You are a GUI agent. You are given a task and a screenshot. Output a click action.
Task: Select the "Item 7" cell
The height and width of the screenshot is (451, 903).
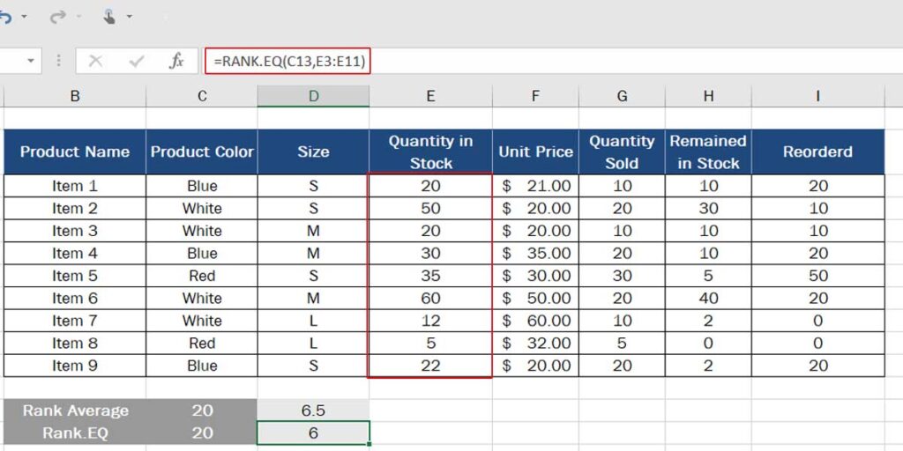(75, 321)
